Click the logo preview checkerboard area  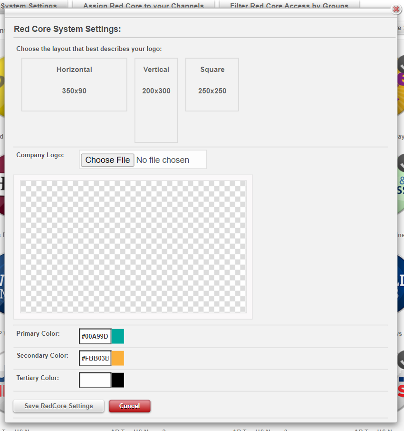pos(133,247)
